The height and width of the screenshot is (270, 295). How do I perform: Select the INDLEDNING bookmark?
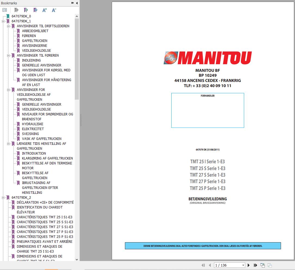[x=31, y=60]
